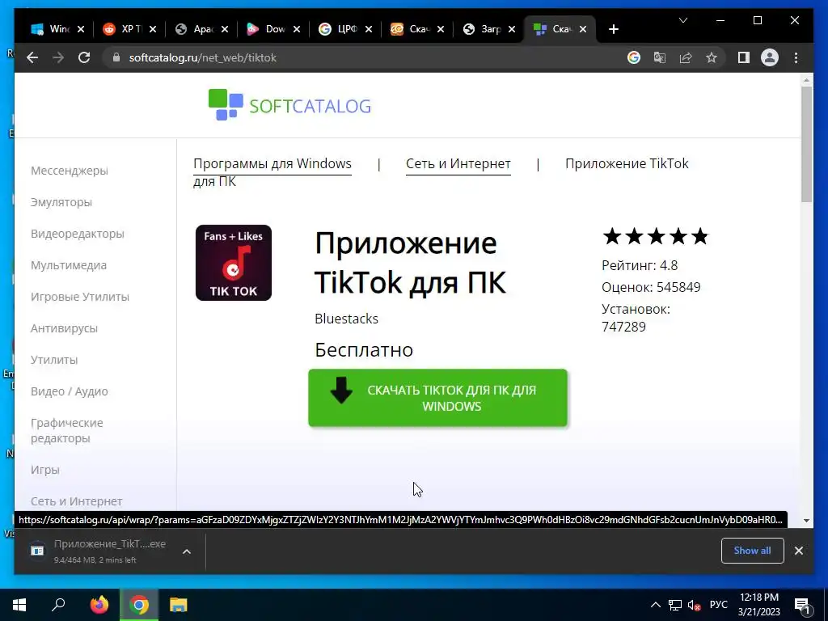Click the Google icon in address bar
The image size is (828, 621).
(634, 57)
